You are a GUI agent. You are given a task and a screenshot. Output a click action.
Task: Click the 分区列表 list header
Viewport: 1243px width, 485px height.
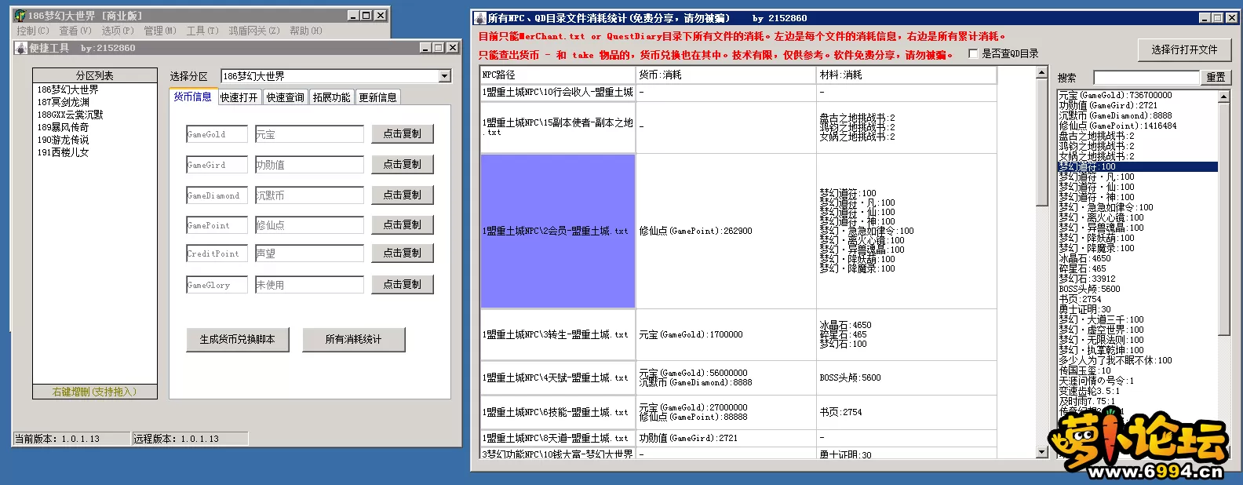tap(95, 75)
